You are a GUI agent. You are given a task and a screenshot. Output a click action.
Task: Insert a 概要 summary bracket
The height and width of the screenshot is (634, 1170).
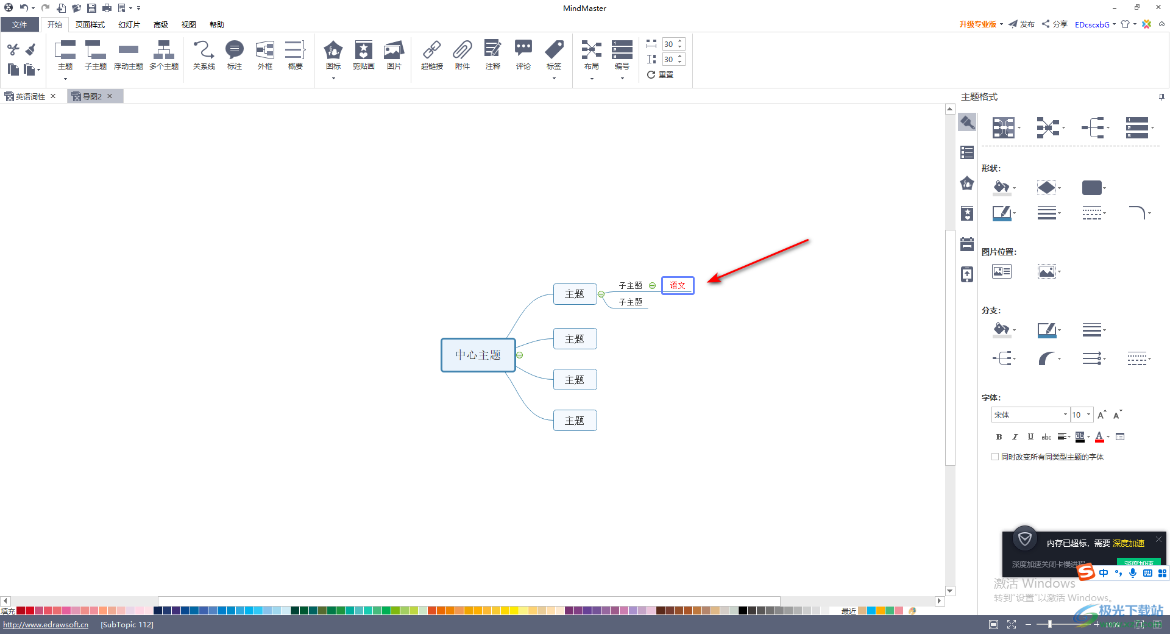pos(296,55)
